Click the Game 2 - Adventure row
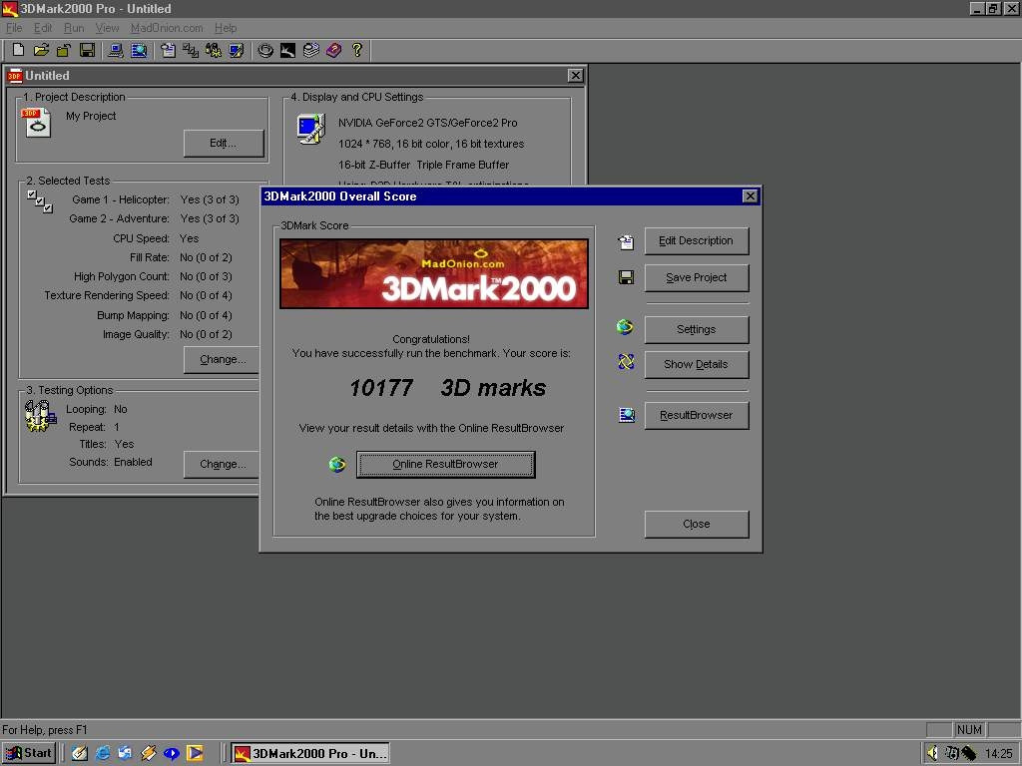Image resolution: width=1022 pixels, height=766 pixels. point(154,218)
